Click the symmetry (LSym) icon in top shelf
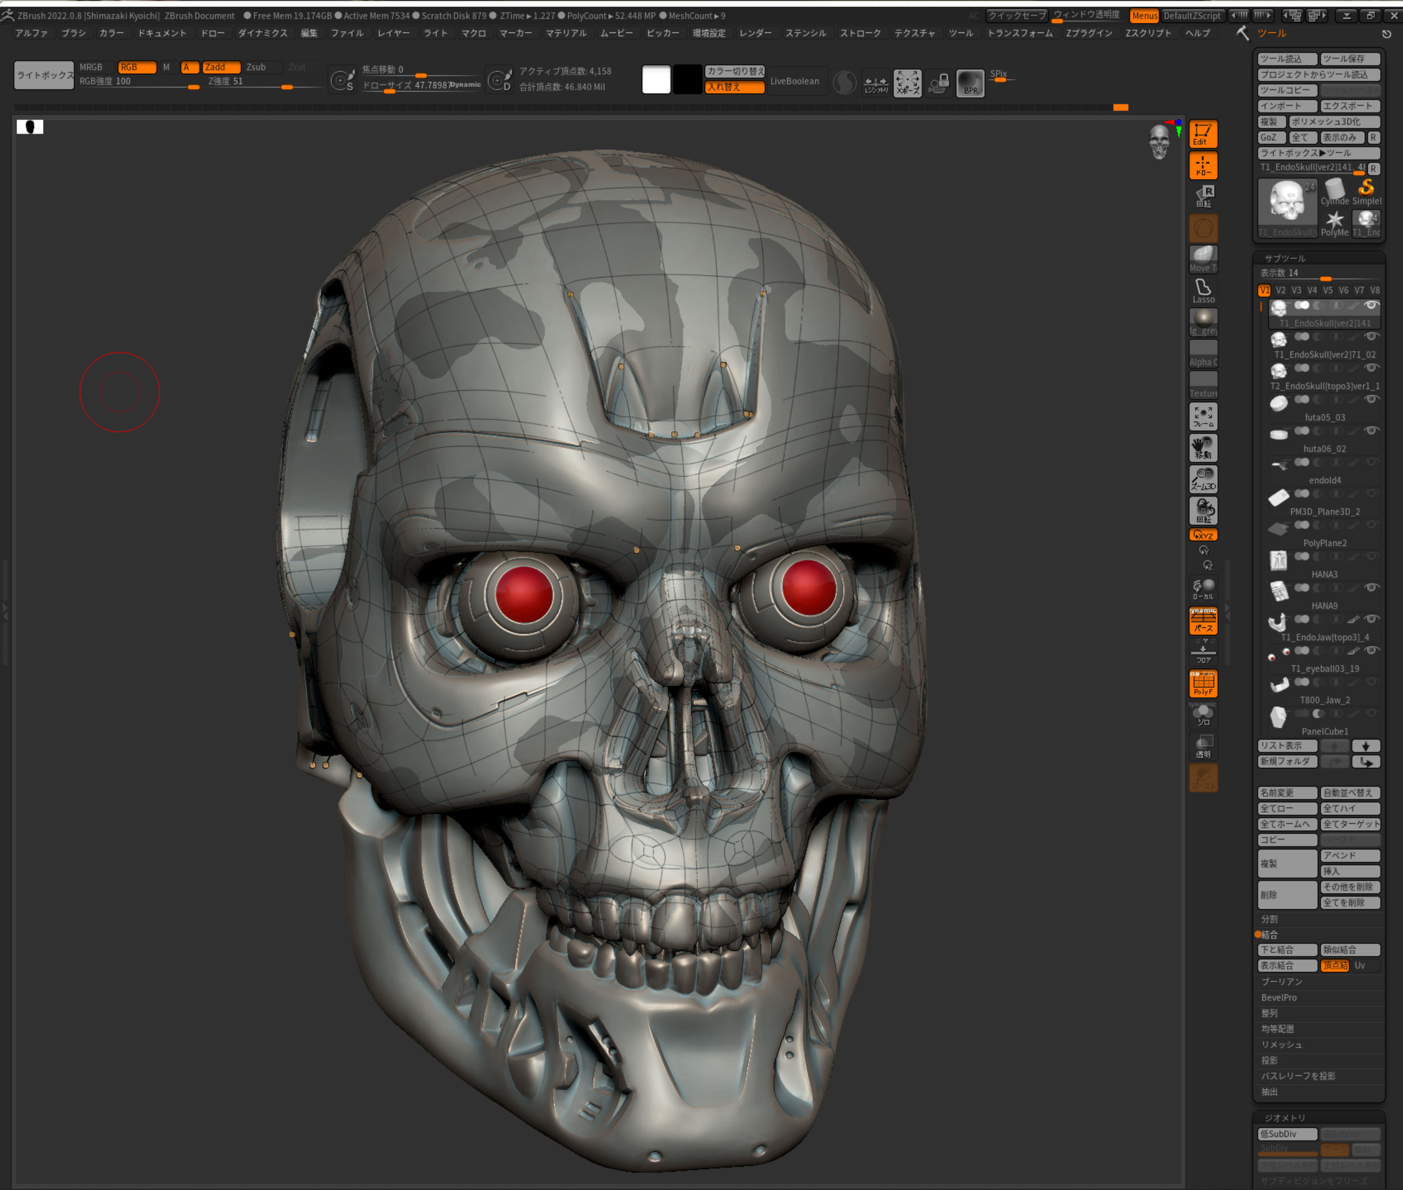This screenshot has width=1403, height=1190. click(x=875, y=84)
